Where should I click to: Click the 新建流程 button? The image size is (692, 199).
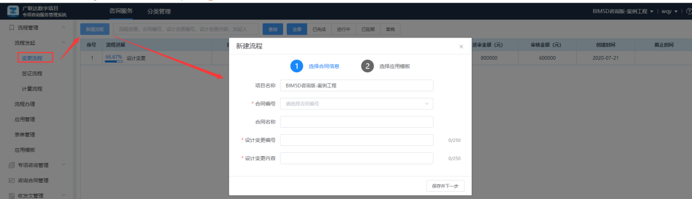coord(95,29)
